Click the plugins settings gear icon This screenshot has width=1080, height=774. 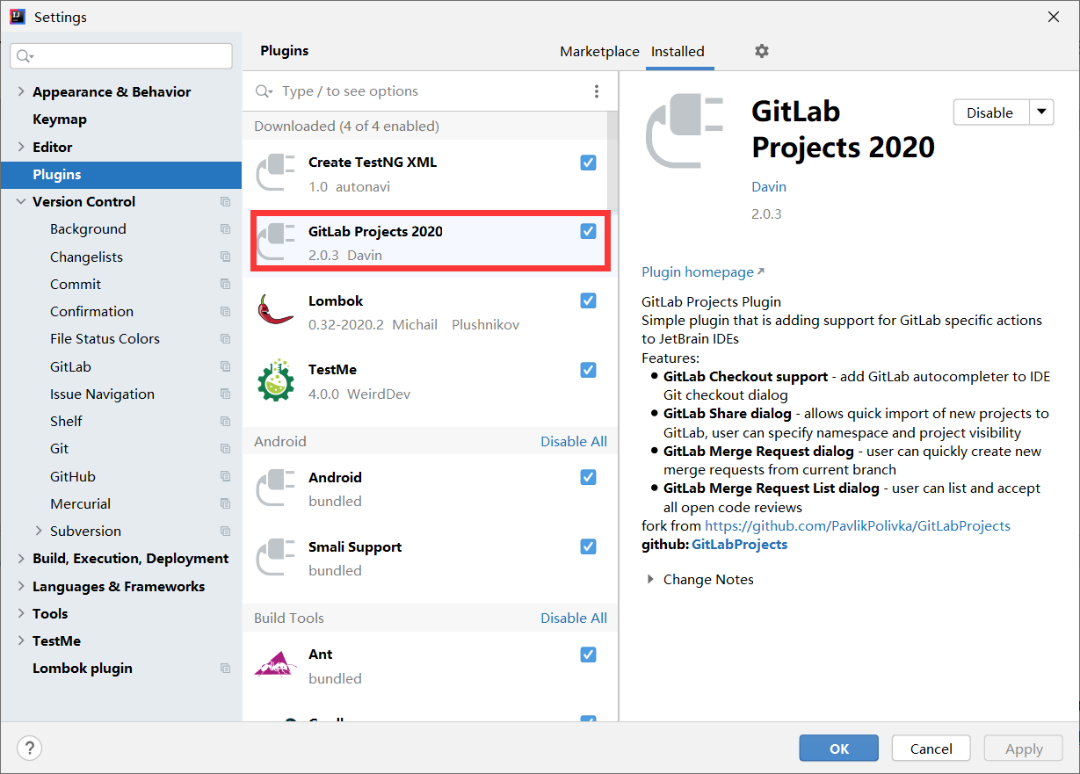(x=762, y=52)
